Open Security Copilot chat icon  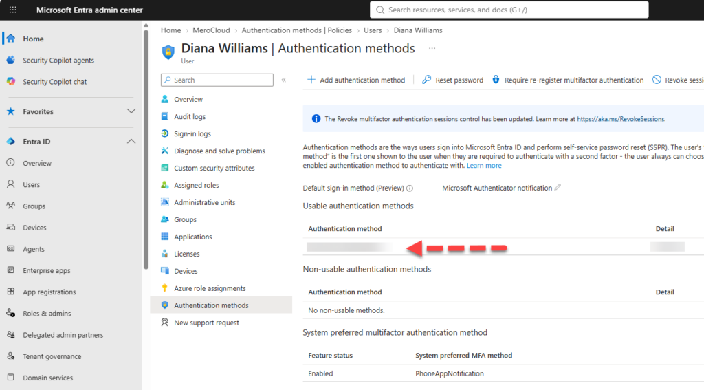click(x=11, y=82)
